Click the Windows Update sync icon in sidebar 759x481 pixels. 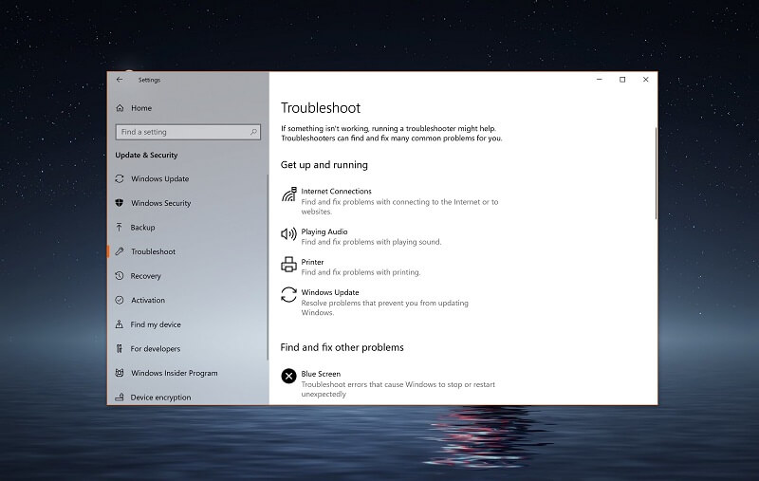(120, 178)
